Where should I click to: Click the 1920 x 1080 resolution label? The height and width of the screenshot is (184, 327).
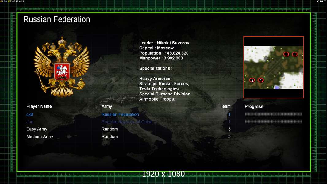tap(163, 174)
